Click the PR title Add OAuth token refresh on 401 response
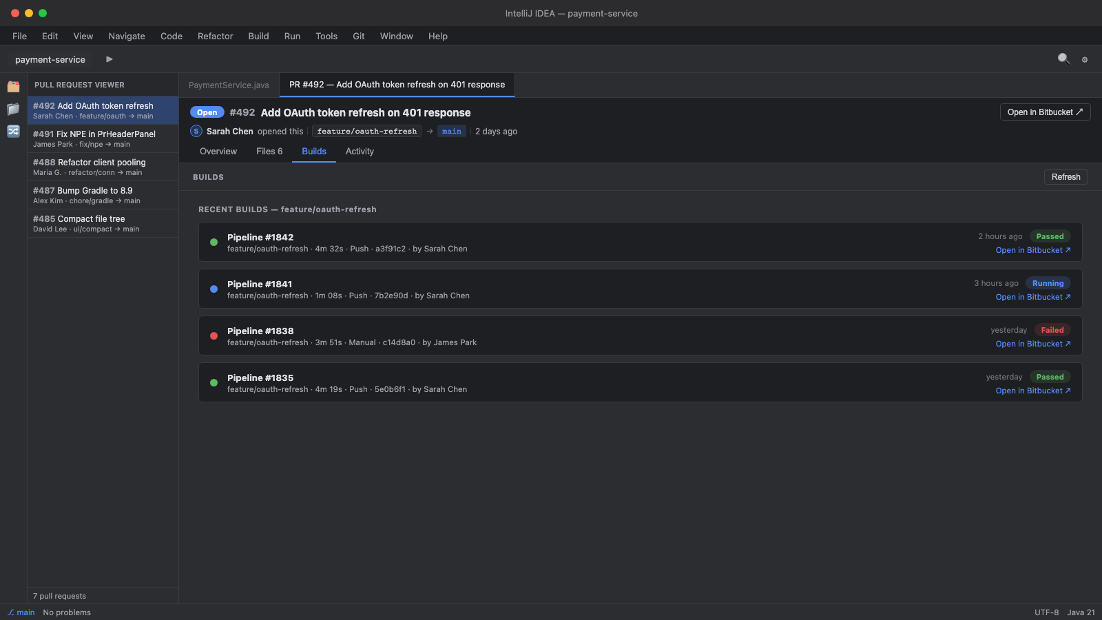Screen dimensions: 1102x620 366,112
